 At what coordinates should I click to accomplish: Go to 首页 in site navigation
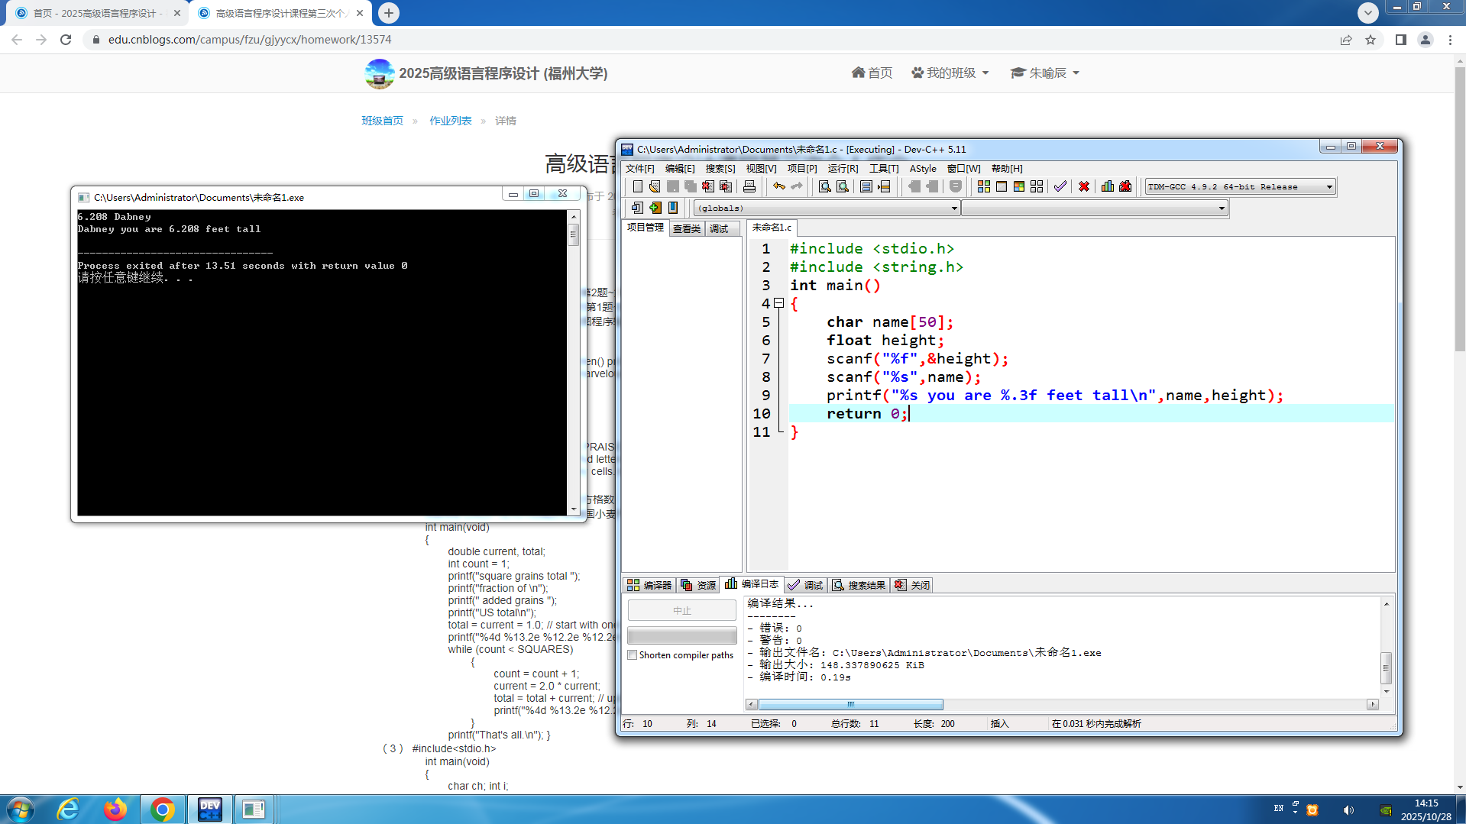(872, 73)
